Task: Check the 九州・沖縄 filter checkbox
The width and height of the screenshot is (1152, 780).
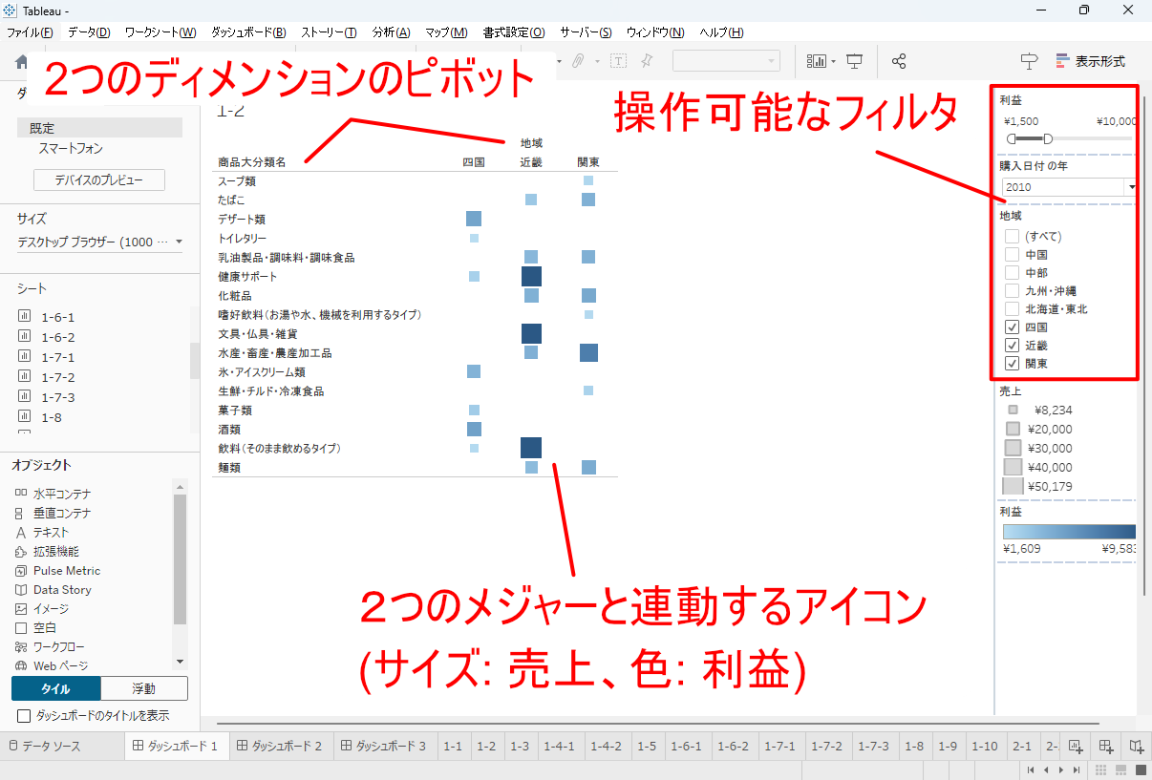Action: 1012,290
